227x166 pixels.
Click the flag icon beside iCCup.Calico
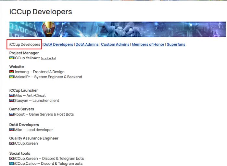[x=11, y=163]
